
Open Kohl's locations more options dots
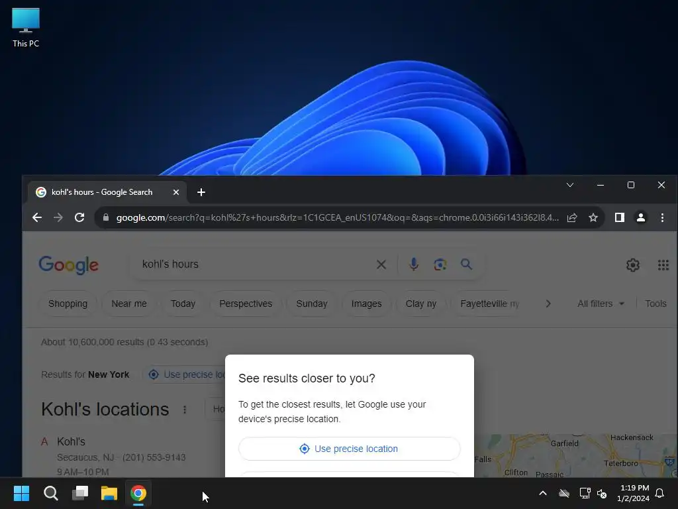[185, 410]
